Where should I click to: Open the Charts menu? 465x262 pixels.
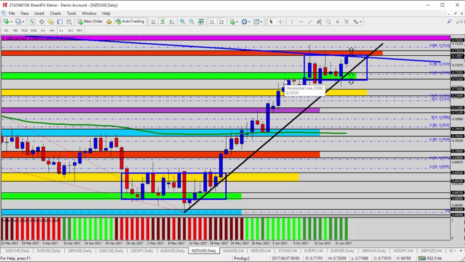click(56, 13)
